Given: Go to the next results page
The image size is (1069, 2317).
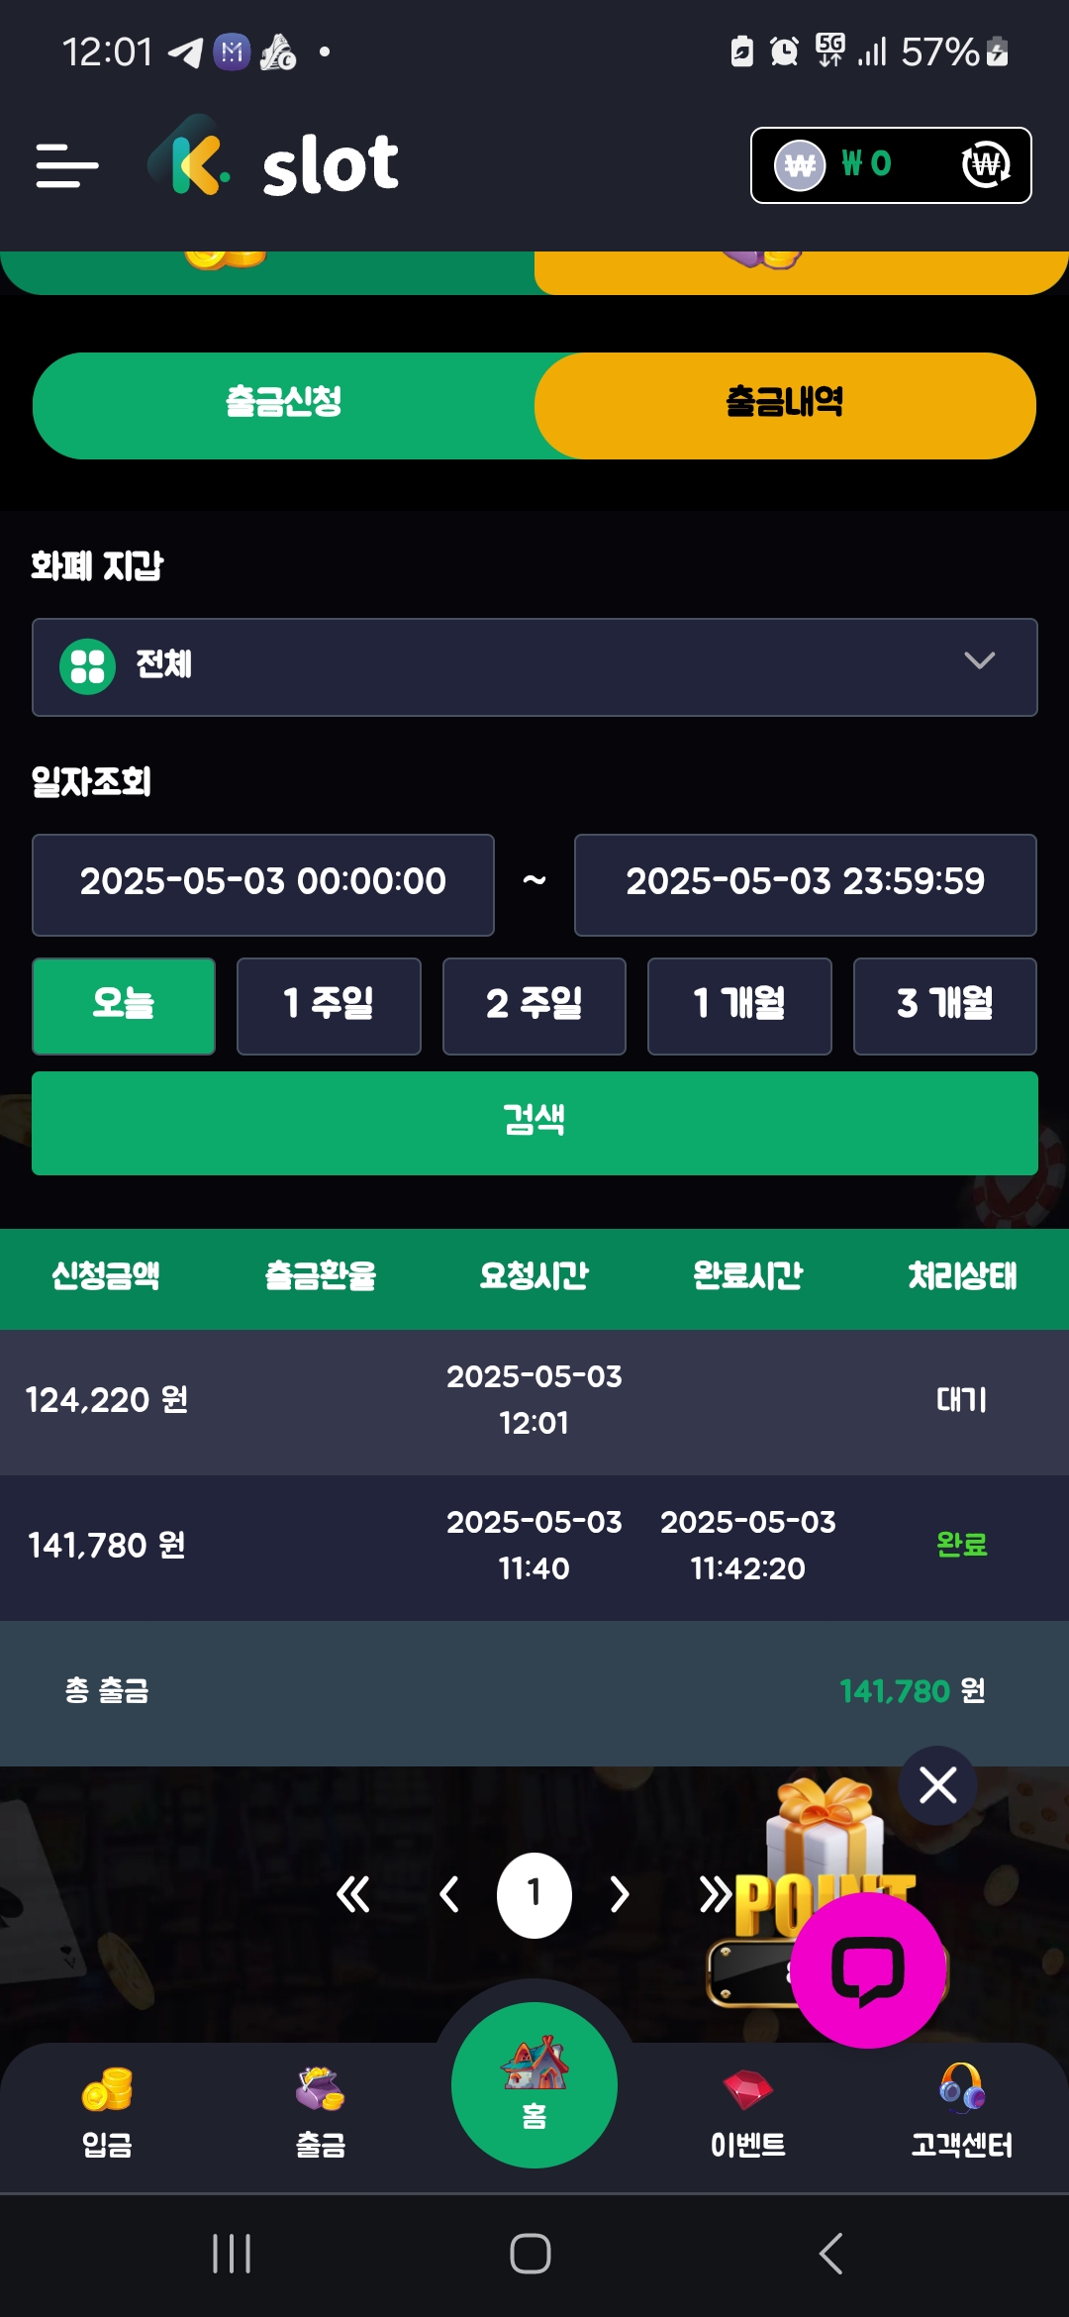Looking at the screenshot, I should 620,1895.
